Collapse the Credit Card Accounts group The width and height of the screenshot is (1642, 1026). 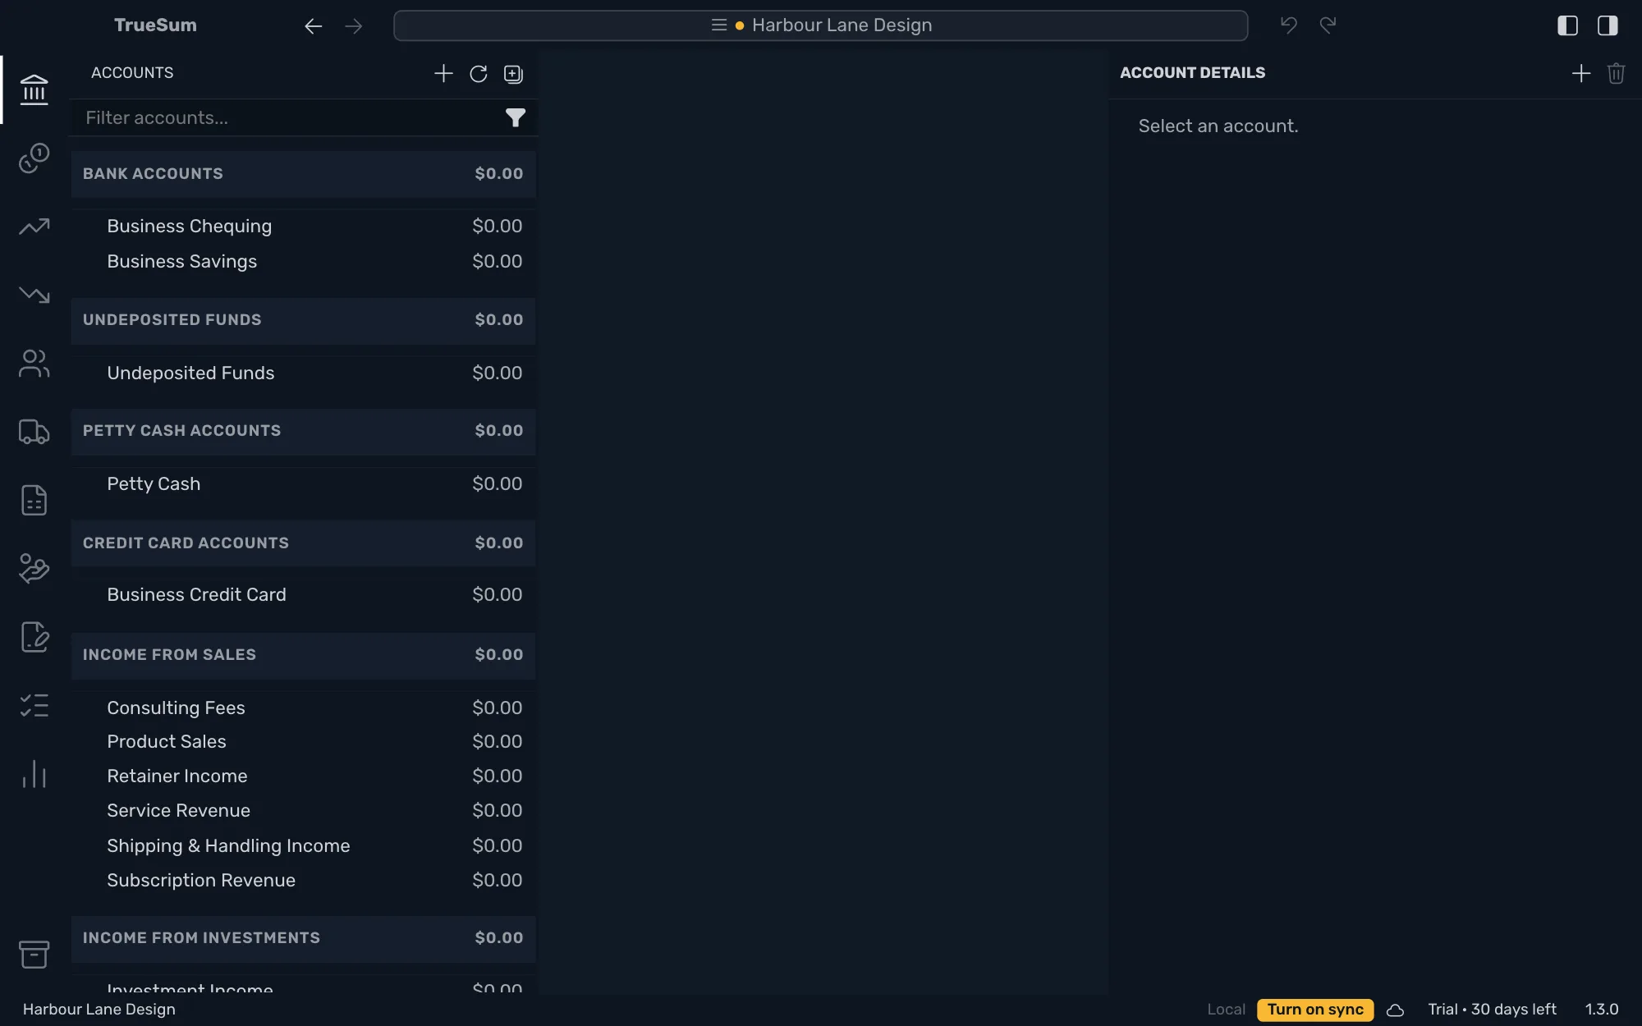pos(303,543)
